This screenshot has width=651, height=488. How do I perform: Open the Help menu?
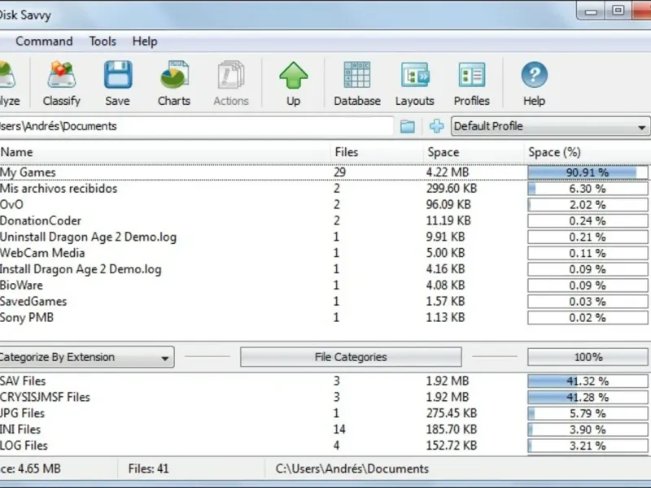pyautogui.click(x=145, y=41)
